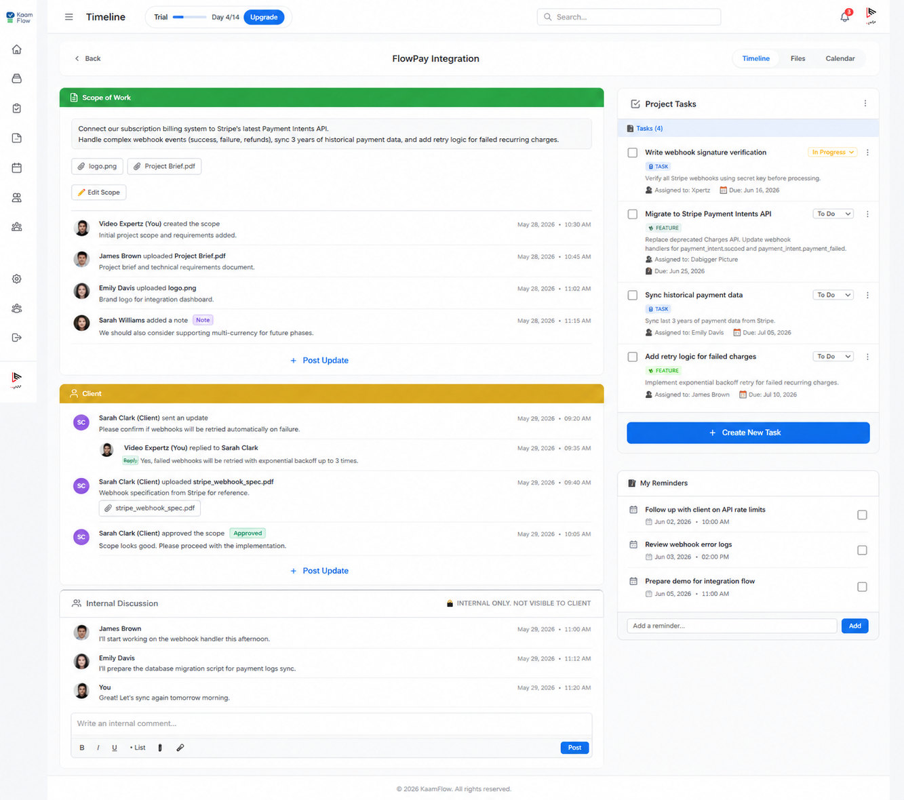Switch to the Timeline tab
The image size is (904, 800).
coord(755,58)
